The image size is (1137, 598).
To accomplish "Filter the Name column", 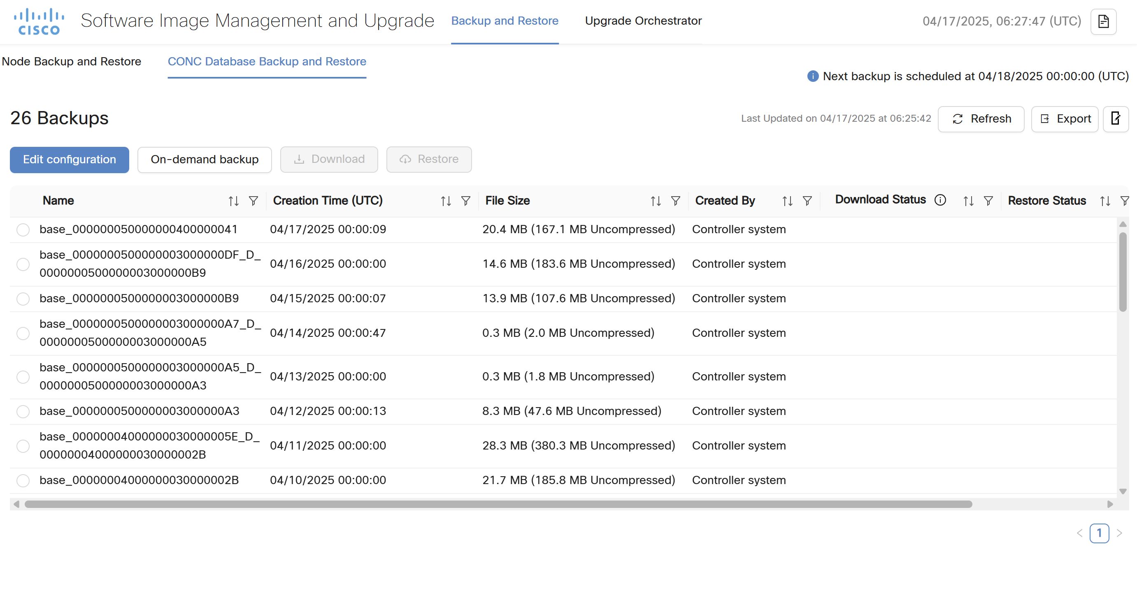I will (253, 201).
